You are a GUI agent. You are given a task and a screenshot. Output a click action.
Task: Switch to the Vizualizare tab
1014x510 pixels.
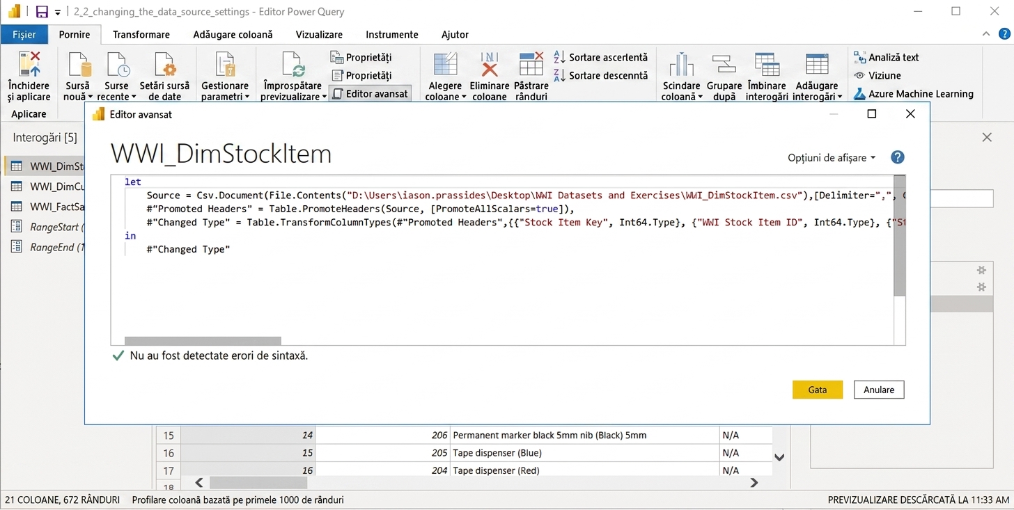319,35
